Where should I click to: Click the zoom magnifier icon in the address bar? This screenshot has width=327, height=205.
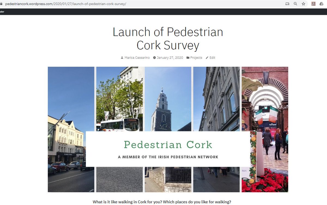295,4
